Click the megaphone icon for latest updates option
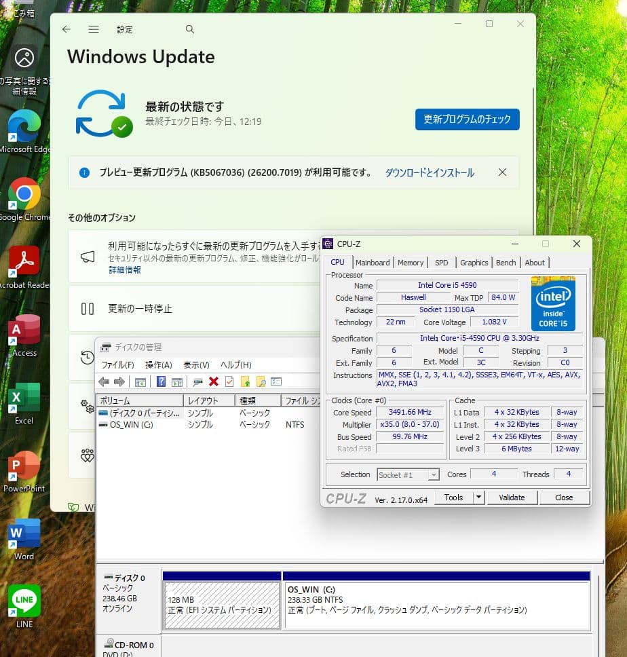 [88, 257]
